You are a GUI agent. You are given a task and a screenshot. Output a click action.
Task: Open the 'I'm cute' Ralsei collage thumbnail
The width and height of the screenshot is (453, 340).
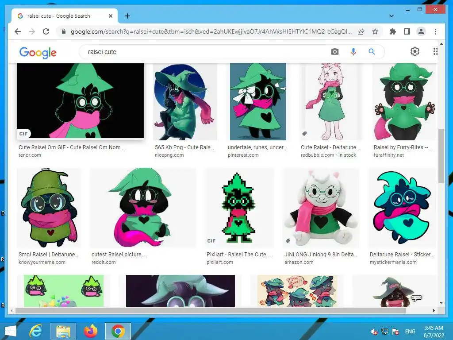(x=297, y=290)
